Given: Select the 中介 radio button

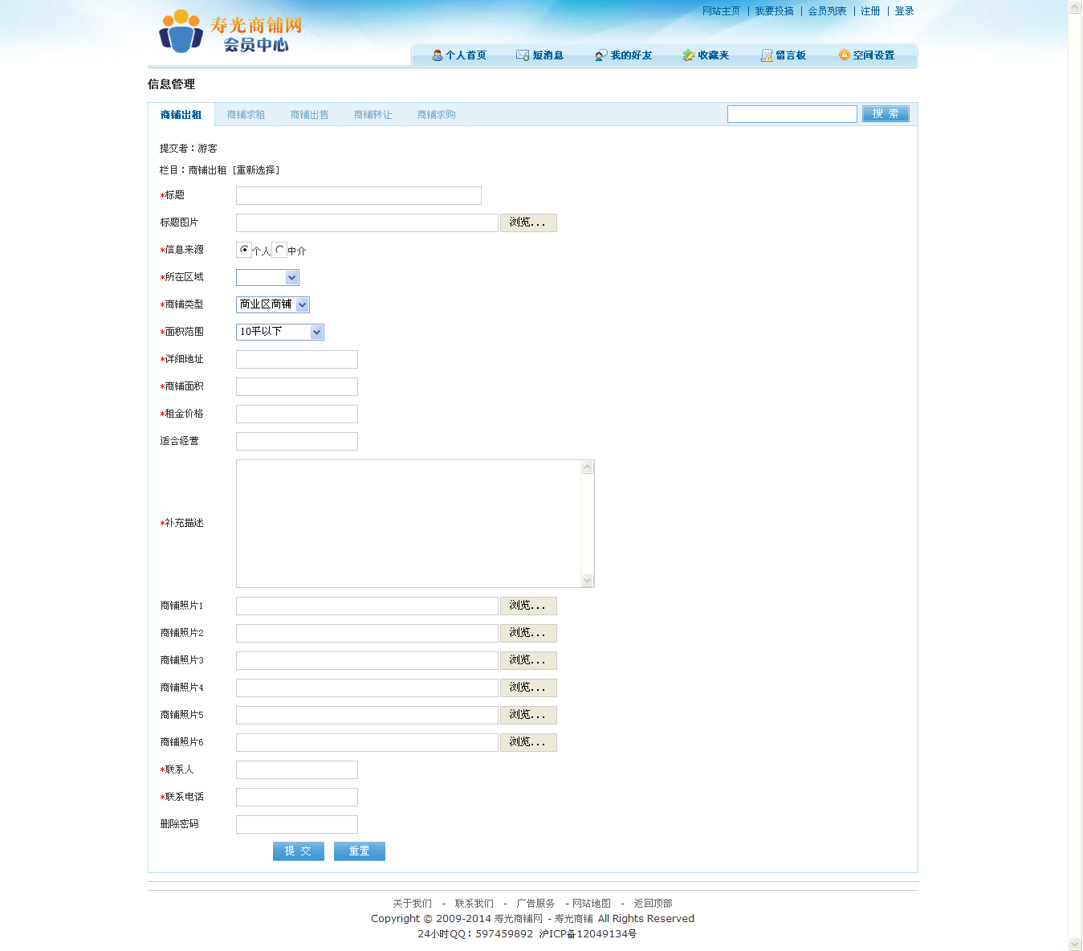Looking at the screenshot, I should pos(279,250).
